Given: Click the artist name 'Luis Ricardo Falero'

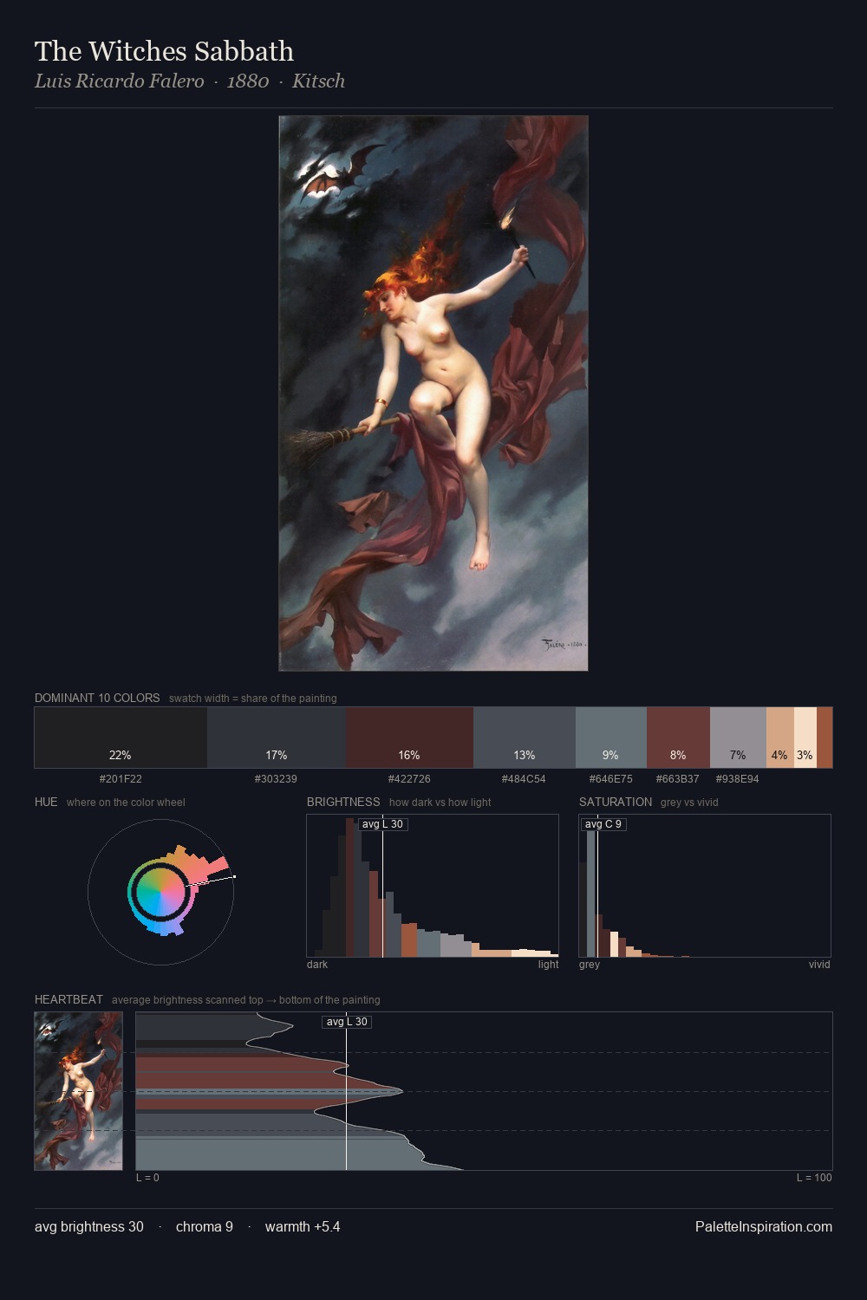Looking at the screenshot, I should pyautogui.click(x=120, y=81).
